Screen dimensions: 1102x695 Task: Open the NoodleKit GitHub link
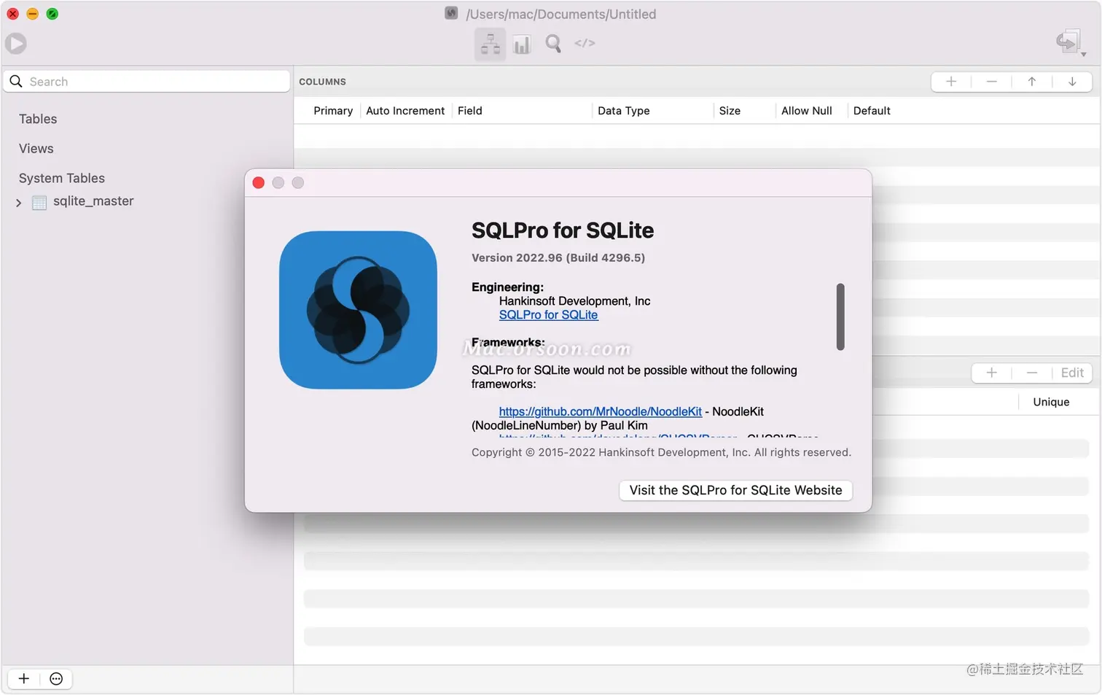pyautogui.click(x=601, y=412)
